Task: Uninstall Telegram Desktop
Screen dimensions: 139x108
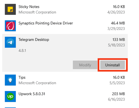Action: [x=112, y=65]
